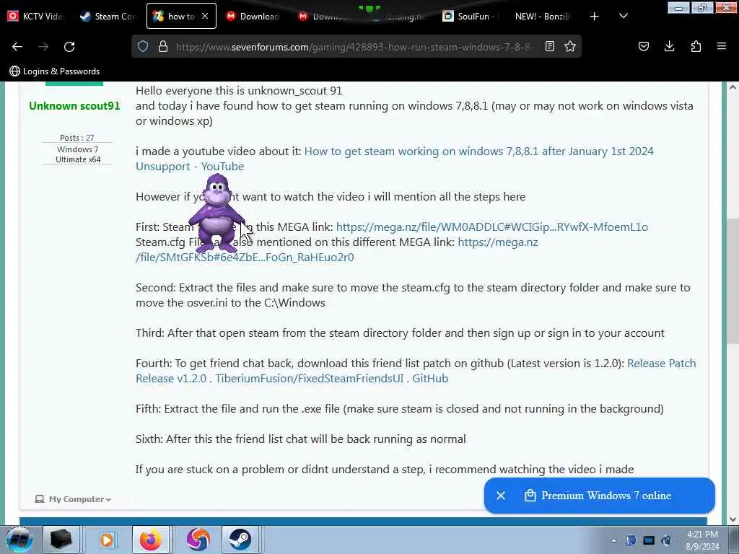The height and width of the screenshot is (554, 739).
Task: Click the page scrollbar up arrow
Action: 733,87
